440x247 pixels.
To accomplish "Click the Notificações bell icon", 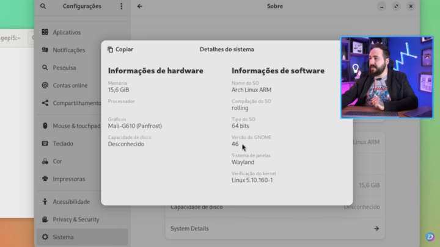I will tap(45, 50).
